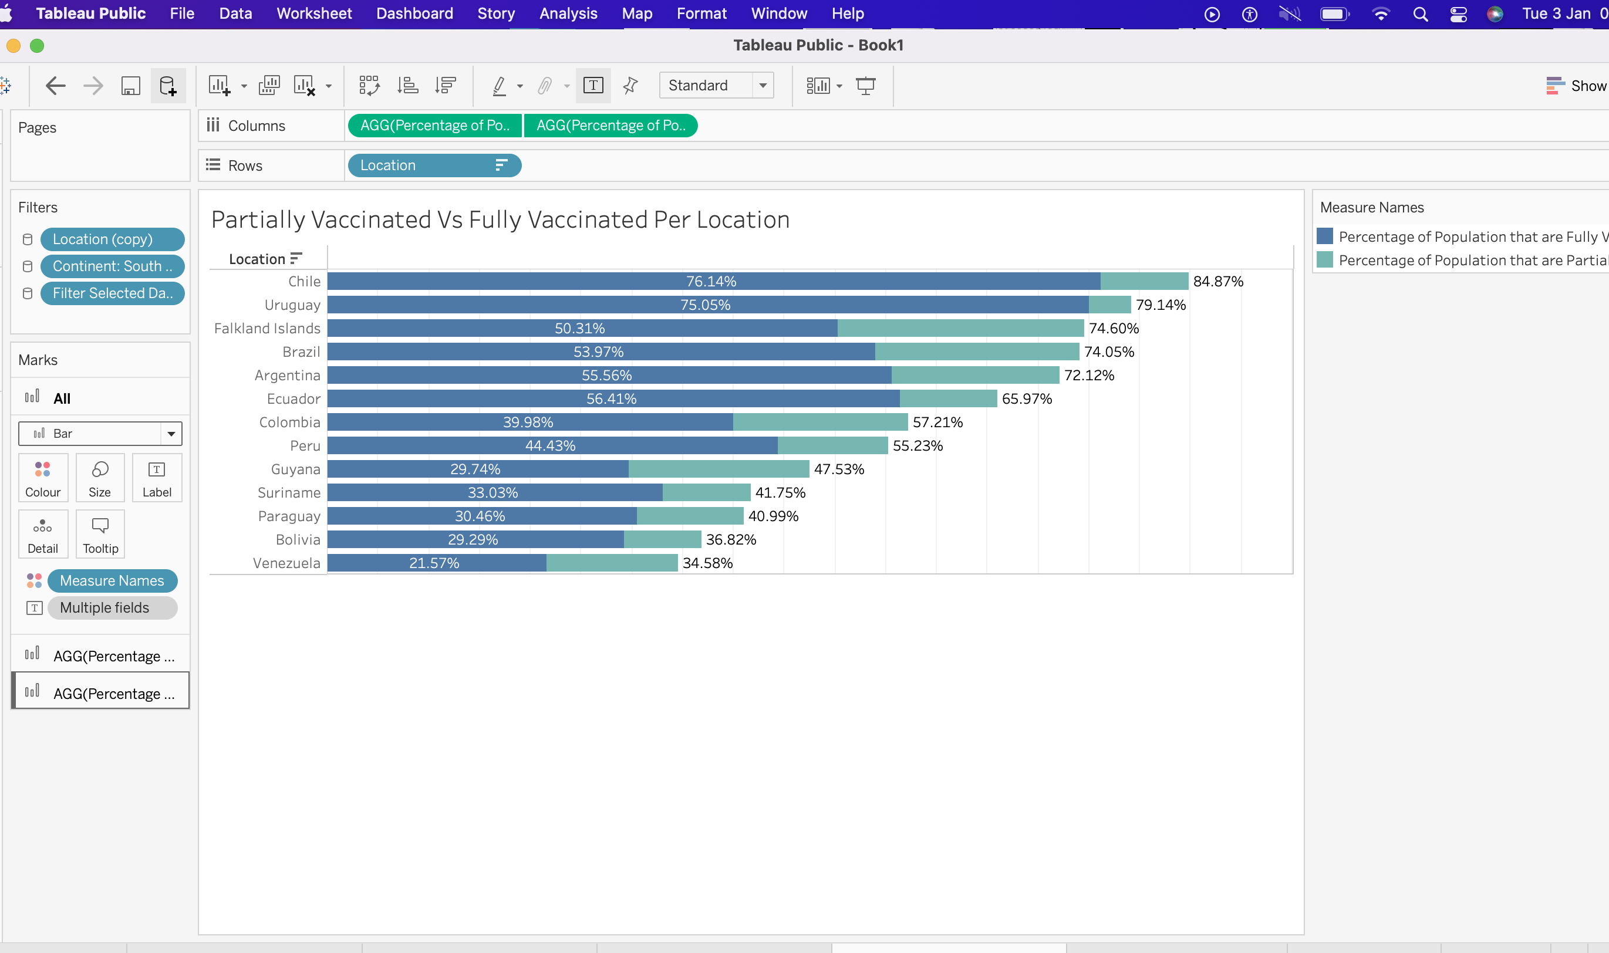This screenshot has height=953, width=1609.
Task: Open the Colour shelf on the Marks card
Action: pos(42,478)
